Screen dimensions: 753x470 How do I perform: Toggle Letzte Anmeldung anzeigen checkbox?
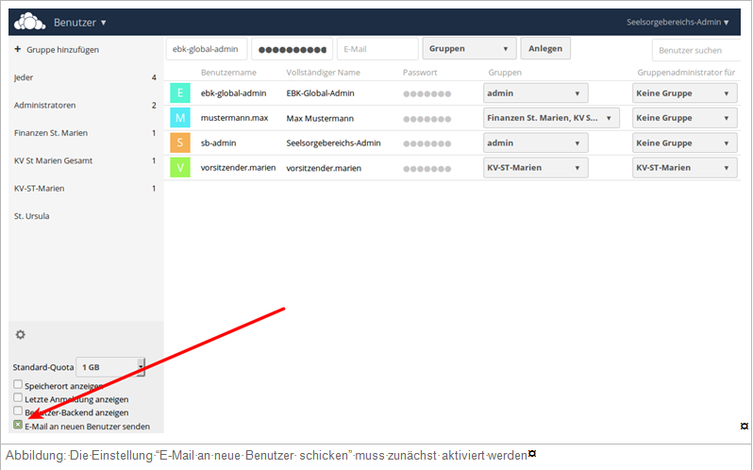pos(18,398)
